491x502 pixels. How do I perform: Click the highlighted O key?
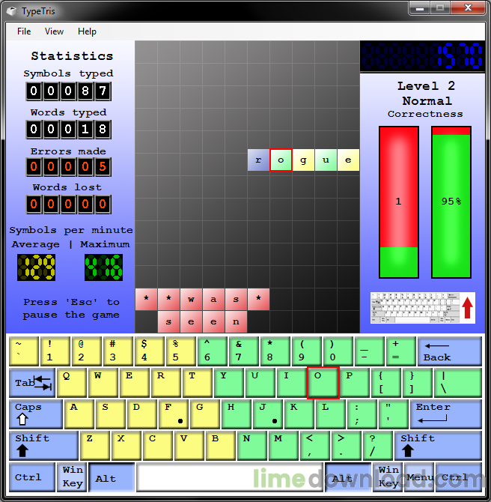[323, 383]
